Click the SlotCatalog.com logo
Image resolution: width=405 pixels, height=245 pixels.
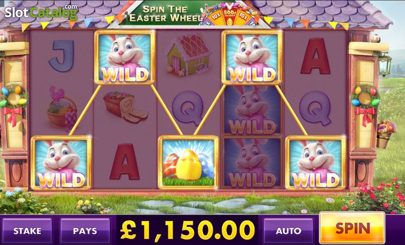41,12
